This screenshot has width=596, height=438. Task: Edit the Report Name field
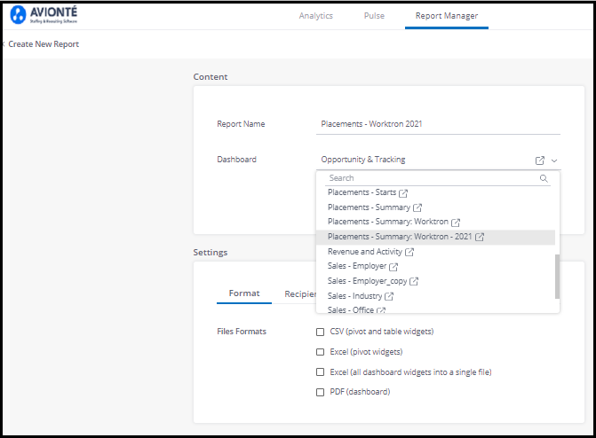(438, 124)
